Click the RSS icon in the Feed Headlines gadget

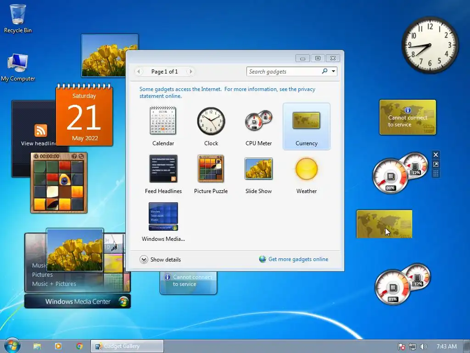point(41,131)
